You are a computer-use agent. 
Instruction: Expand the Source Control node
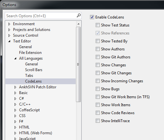point(9,35)
